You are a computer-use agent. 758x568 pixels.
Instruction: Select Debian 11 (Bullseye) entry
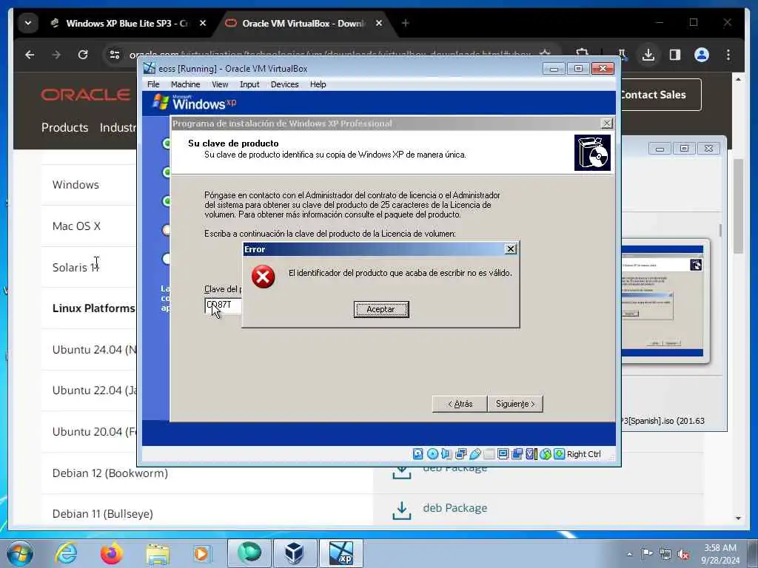coord(102,514)
